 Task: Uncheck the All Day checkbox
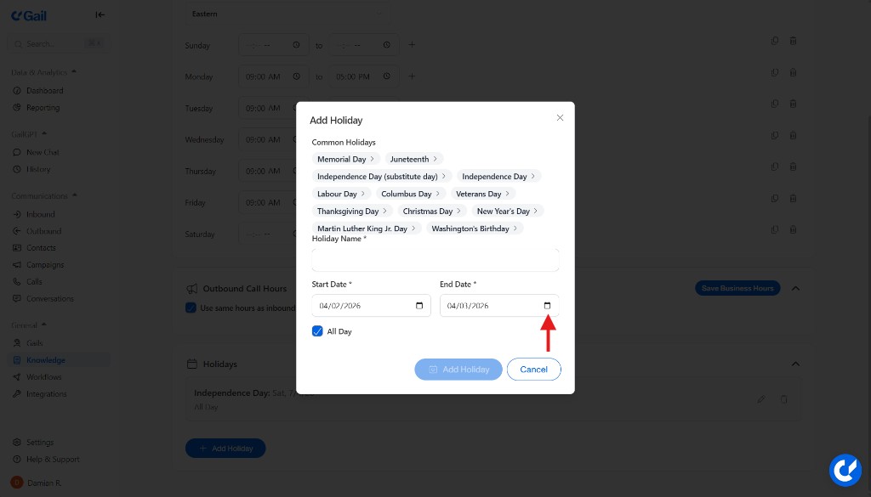pyautogui.click(x=317, y=331)
